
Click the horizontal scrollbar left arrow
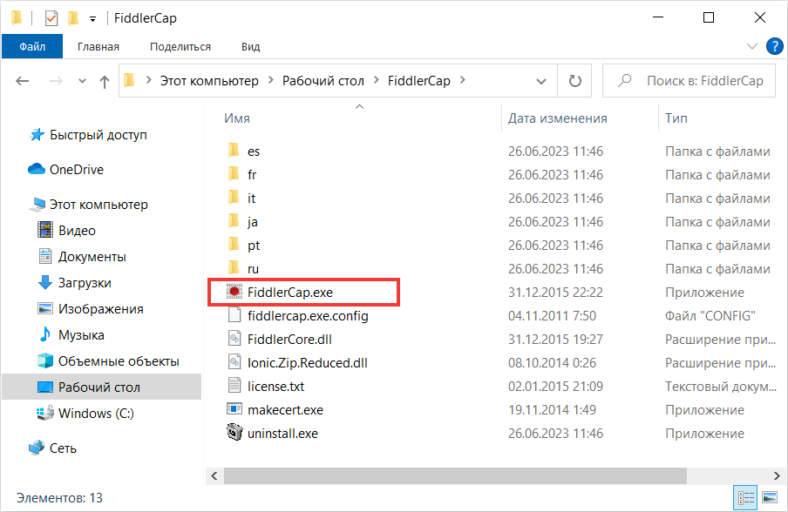tap(214, 475)
